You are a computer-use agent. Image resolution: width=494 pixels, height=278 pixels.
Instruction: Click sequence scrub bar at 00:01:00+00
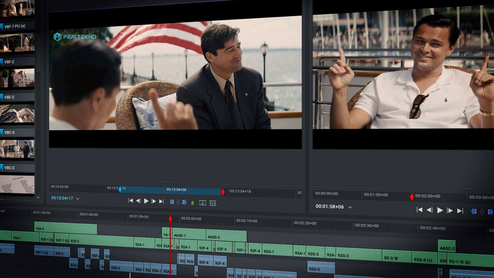(x=376, y=195)
